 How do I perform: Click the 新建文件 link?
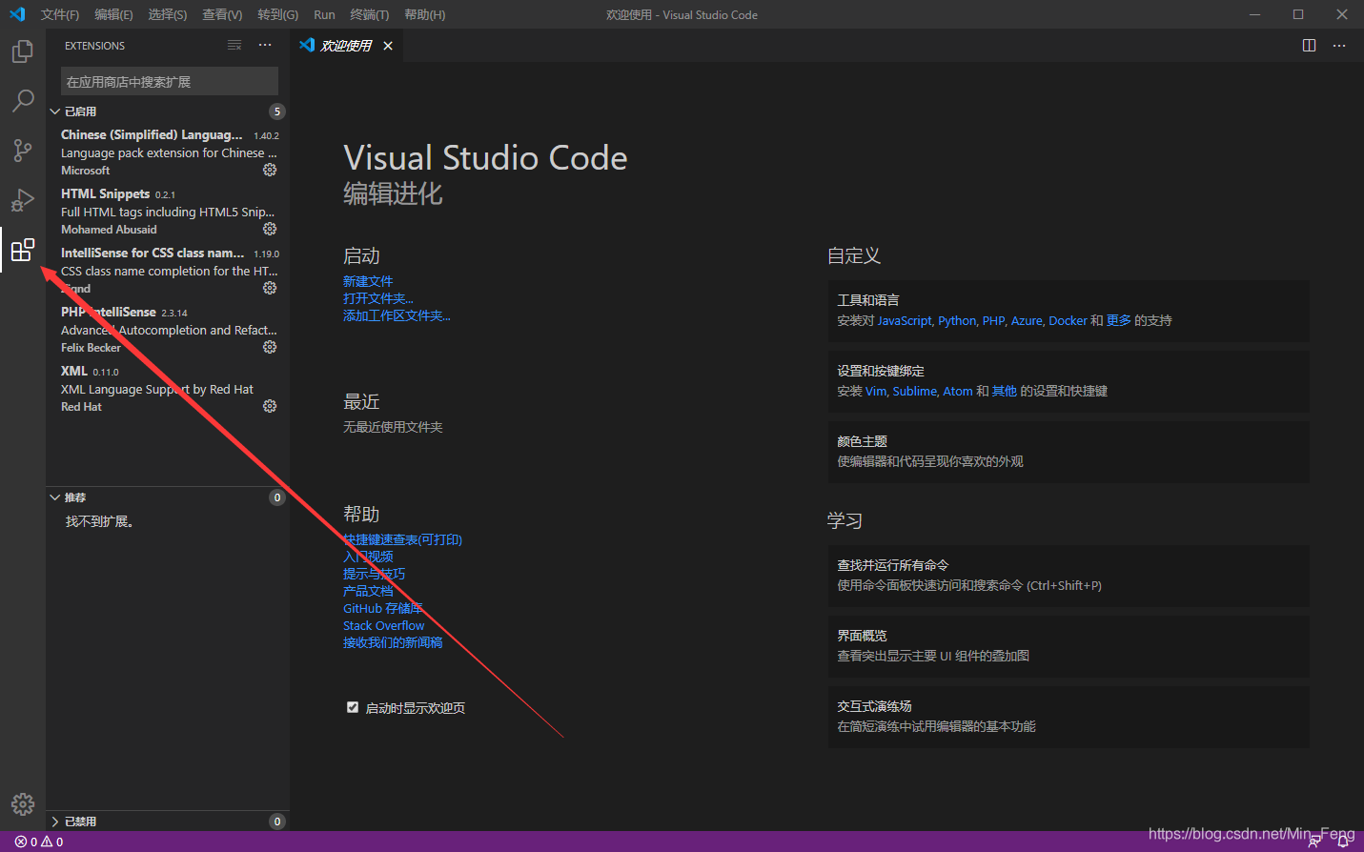(x=368, y=281)
